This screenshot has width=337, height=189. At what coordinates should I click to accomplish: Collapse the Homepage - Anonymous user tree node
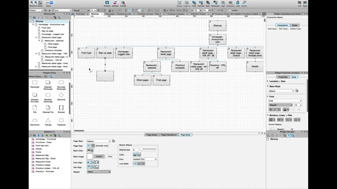tap(33, 24)
